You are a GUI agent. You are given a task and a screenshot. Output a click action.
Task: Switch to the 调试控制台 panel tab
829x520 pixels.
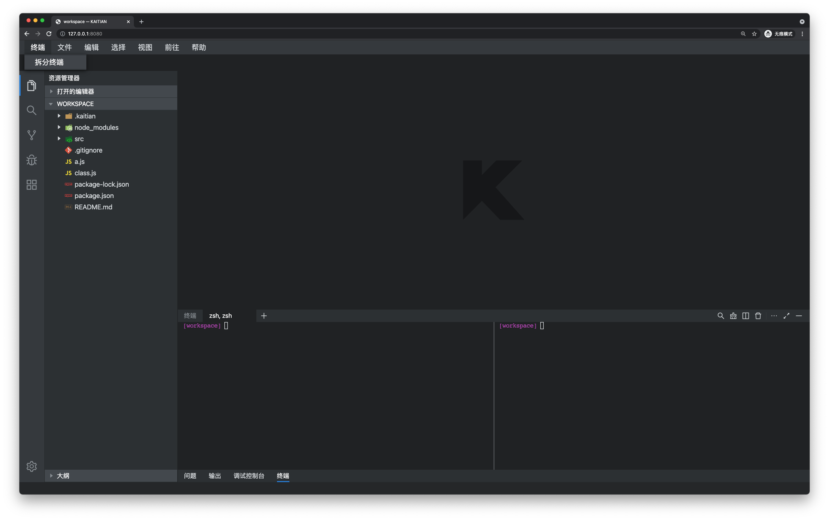point(249,476)
